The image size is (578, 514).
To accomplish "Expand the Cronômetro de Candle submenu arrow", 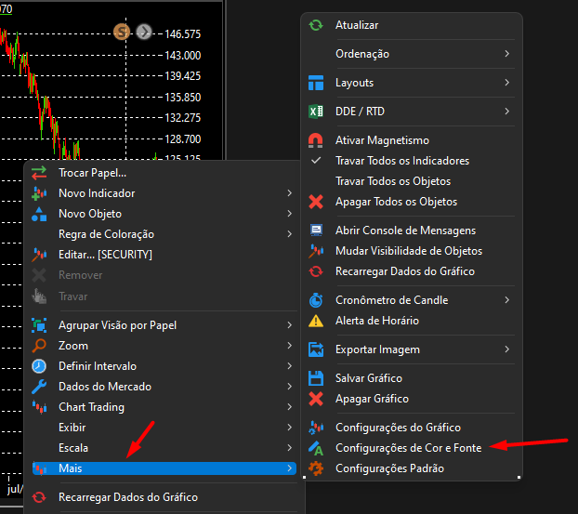I will click(507, 300).
